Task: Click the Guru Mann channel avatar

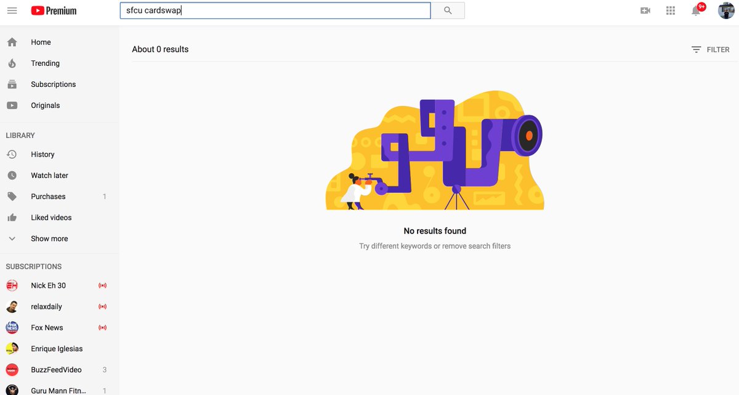Action: tap(12, 390)
